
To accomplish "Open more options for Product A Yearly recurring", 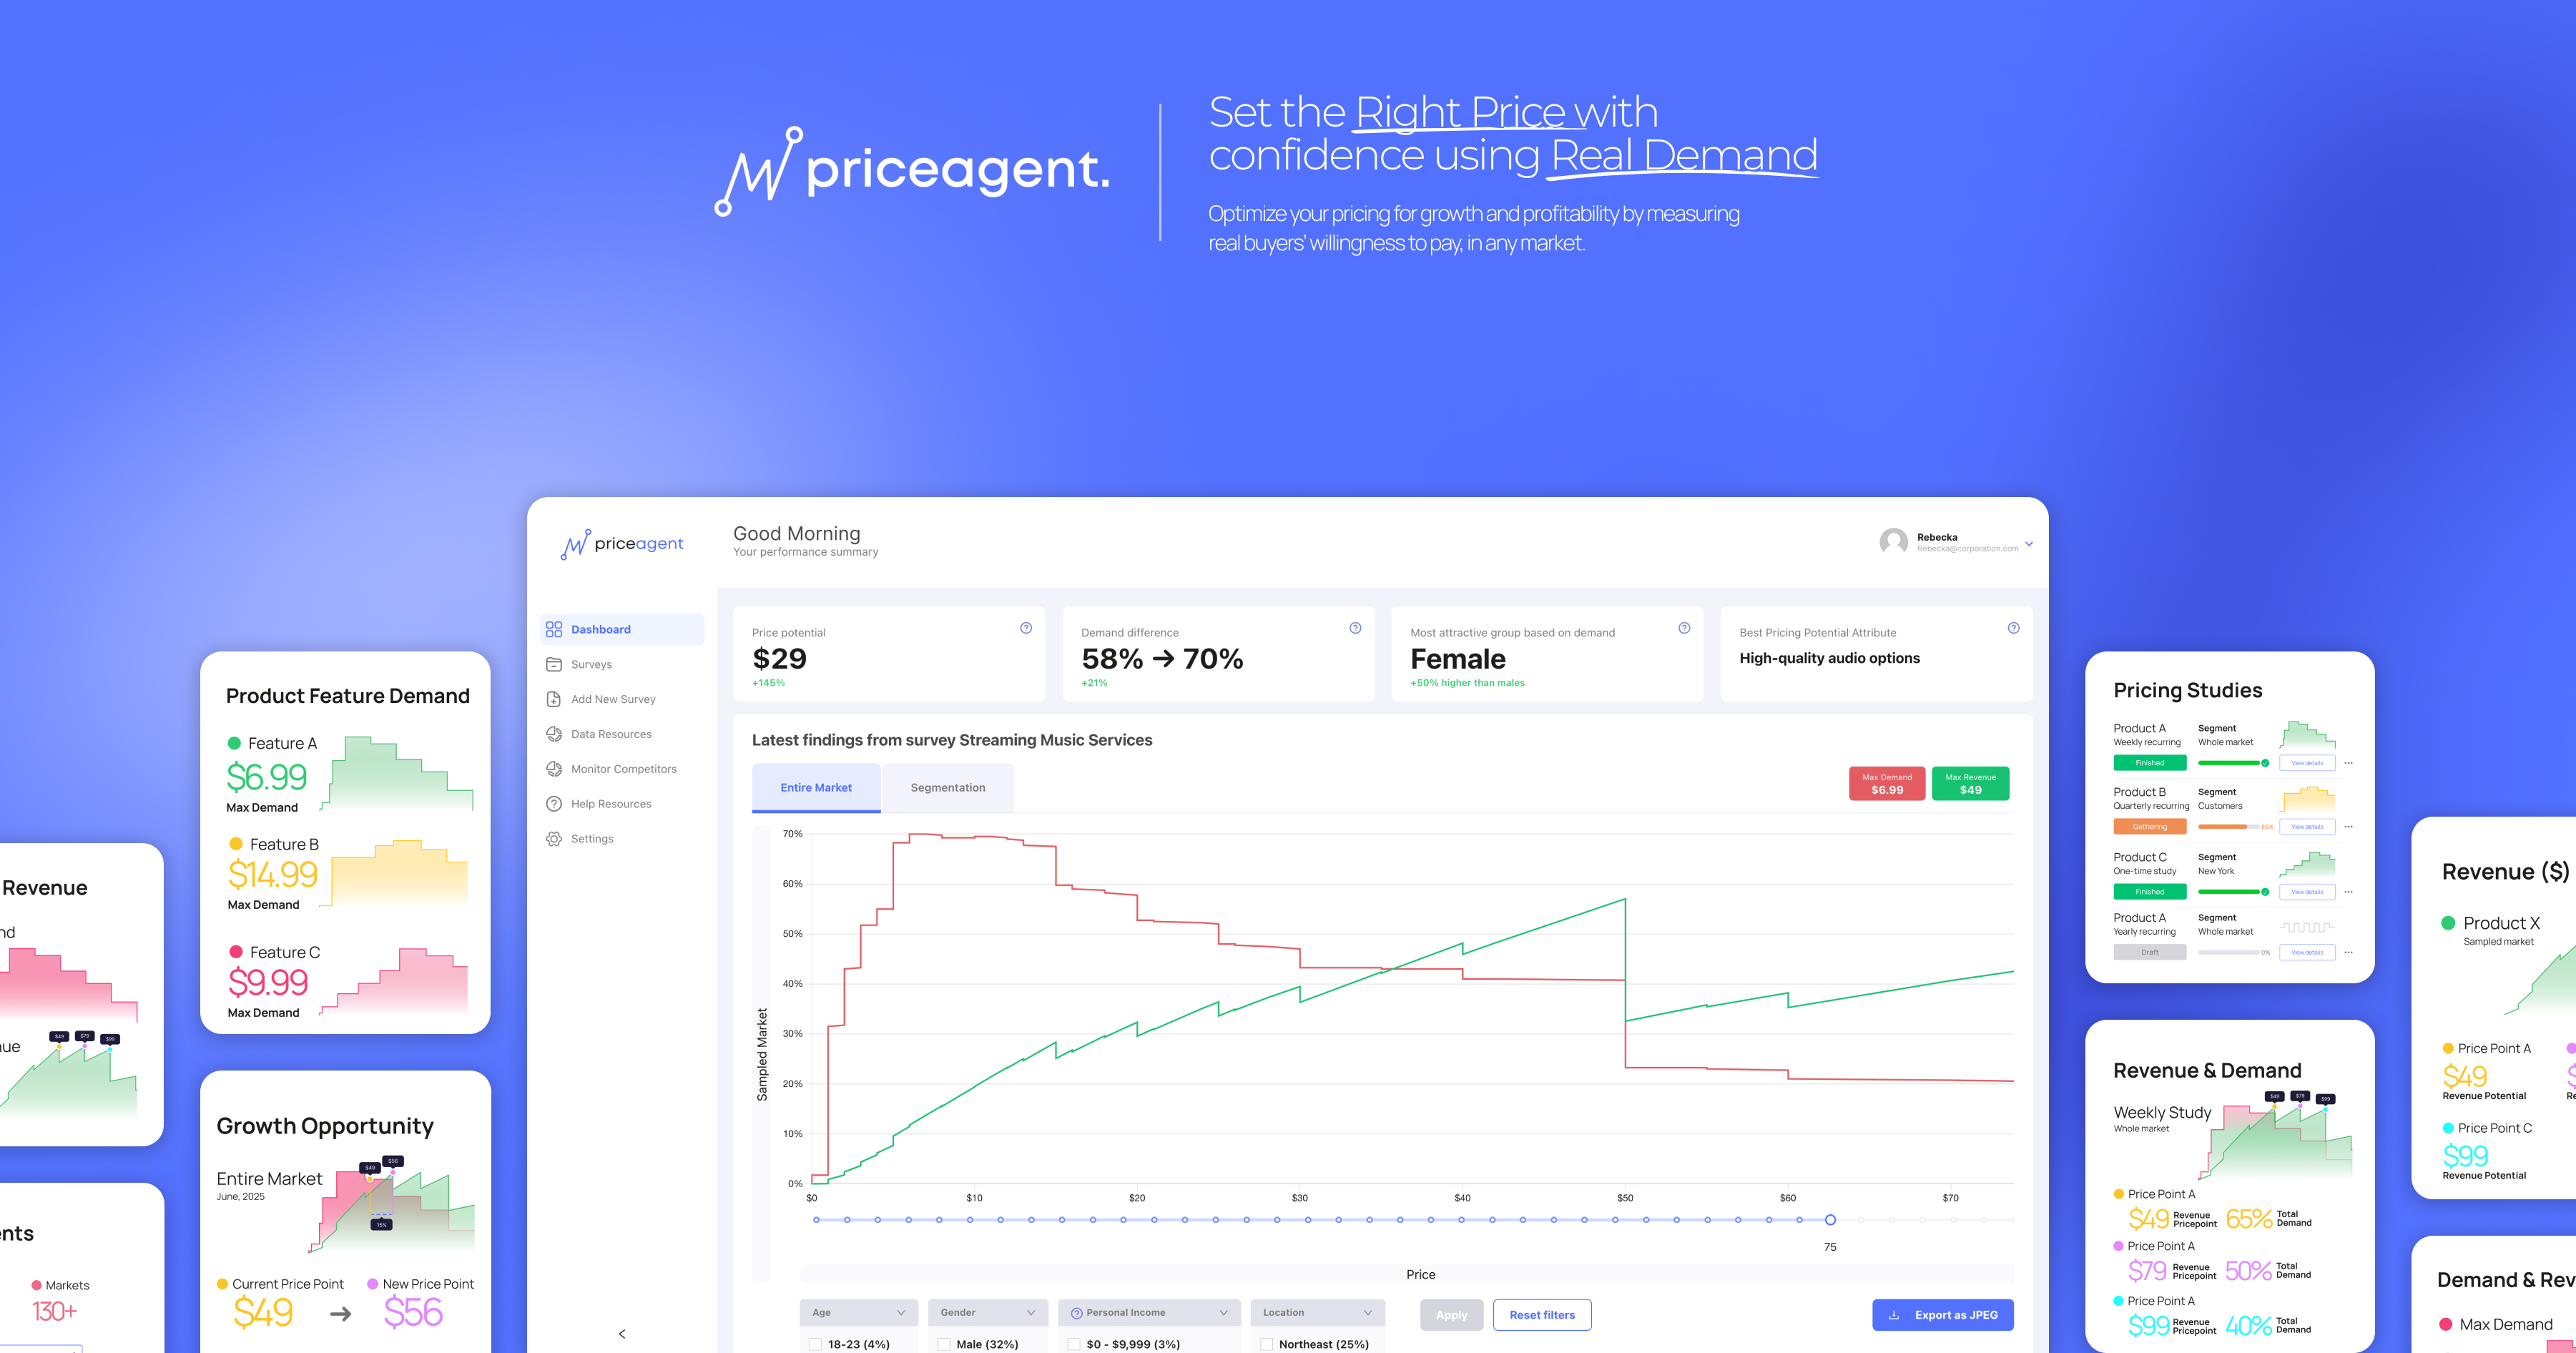I will pos(2348,953).
